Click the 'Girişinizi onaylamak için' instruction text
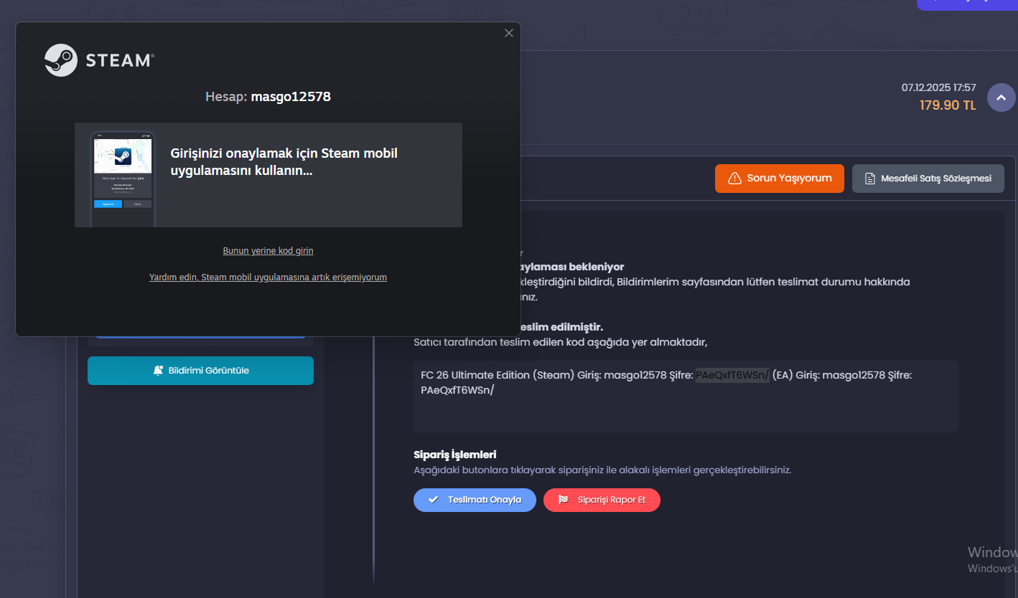This screenshot has height=598, width=1018. [284, 162]
